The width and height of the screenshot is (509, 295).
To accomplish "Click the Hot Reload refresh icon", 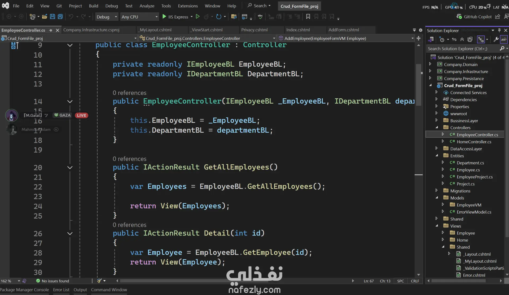I will (218, 17).
